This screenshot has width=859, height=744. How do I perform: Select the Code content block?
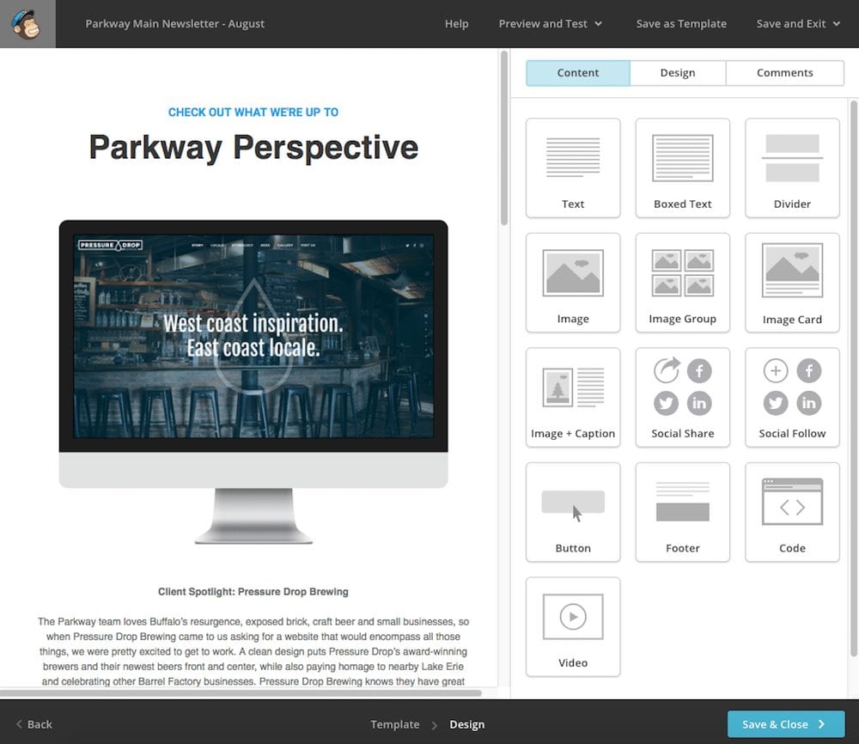[x=792, y=512]
